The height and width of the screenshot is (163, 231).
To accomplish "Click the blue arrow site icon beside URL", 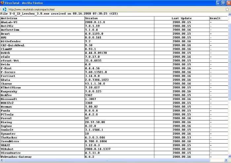I will (x=4, y=10).
